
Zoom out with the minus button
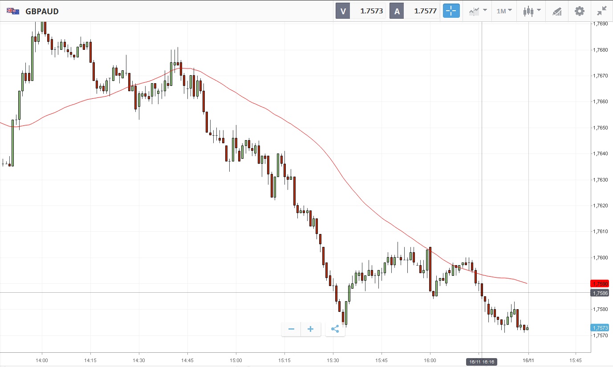(291, 329)
